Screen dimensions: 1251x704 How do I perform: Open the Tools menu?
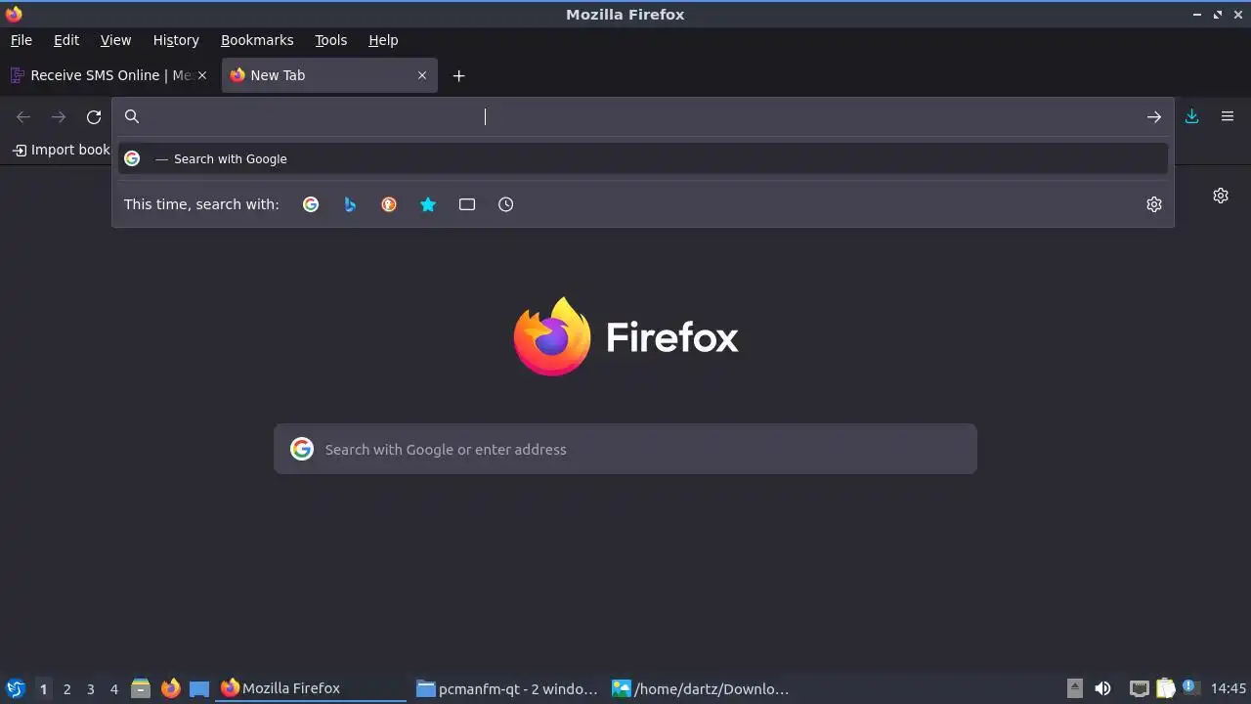coord(331,40)
